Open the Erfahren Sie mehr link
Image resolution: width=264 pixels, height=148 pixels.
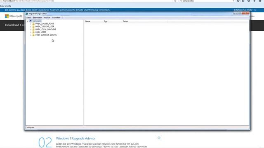point(243,10)
